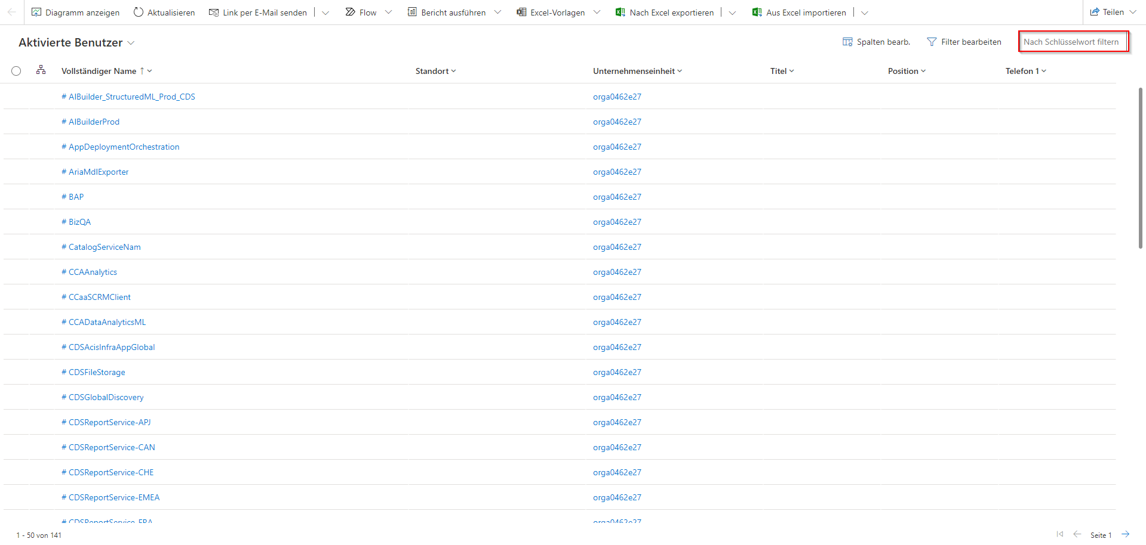Click the vertical scrollbar thumb
Screen dimensions: 1146x545
pos(1140,167)
